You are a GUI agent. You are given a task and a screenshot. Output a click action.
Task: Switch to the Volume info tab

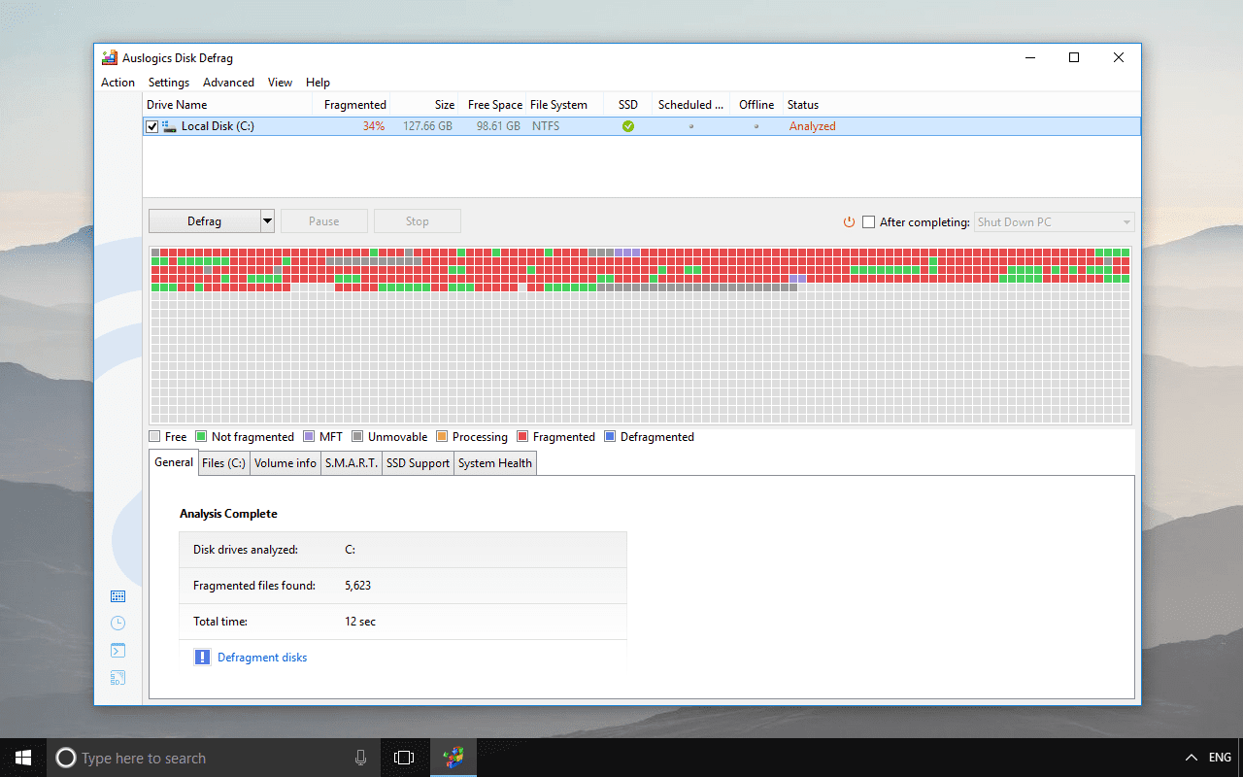coord(286,463)
